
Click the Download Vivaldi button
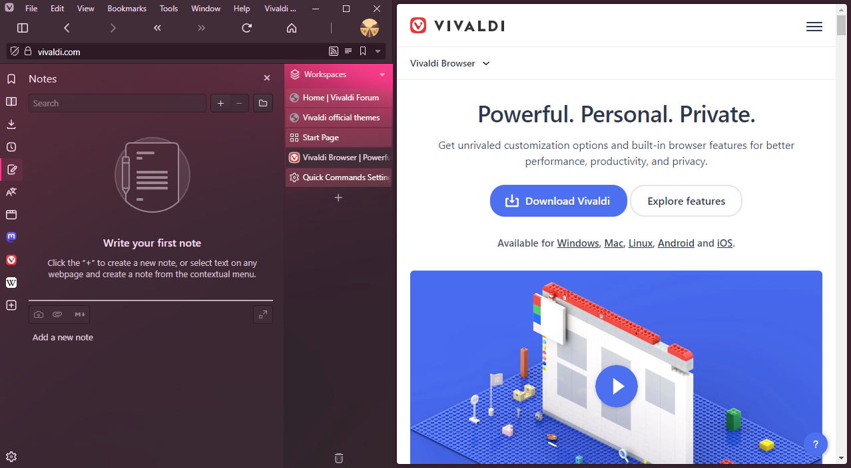click(559, 201)
